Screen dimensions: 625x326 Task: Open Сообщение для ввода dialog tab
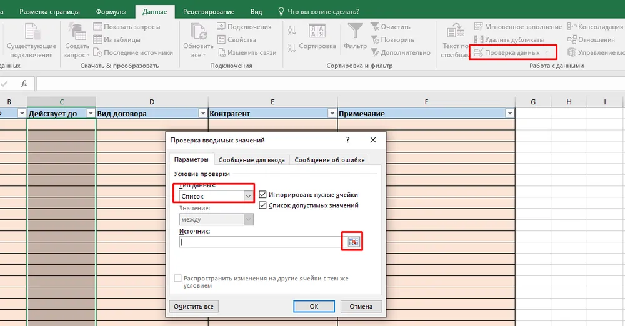click(x=251, y=160)
